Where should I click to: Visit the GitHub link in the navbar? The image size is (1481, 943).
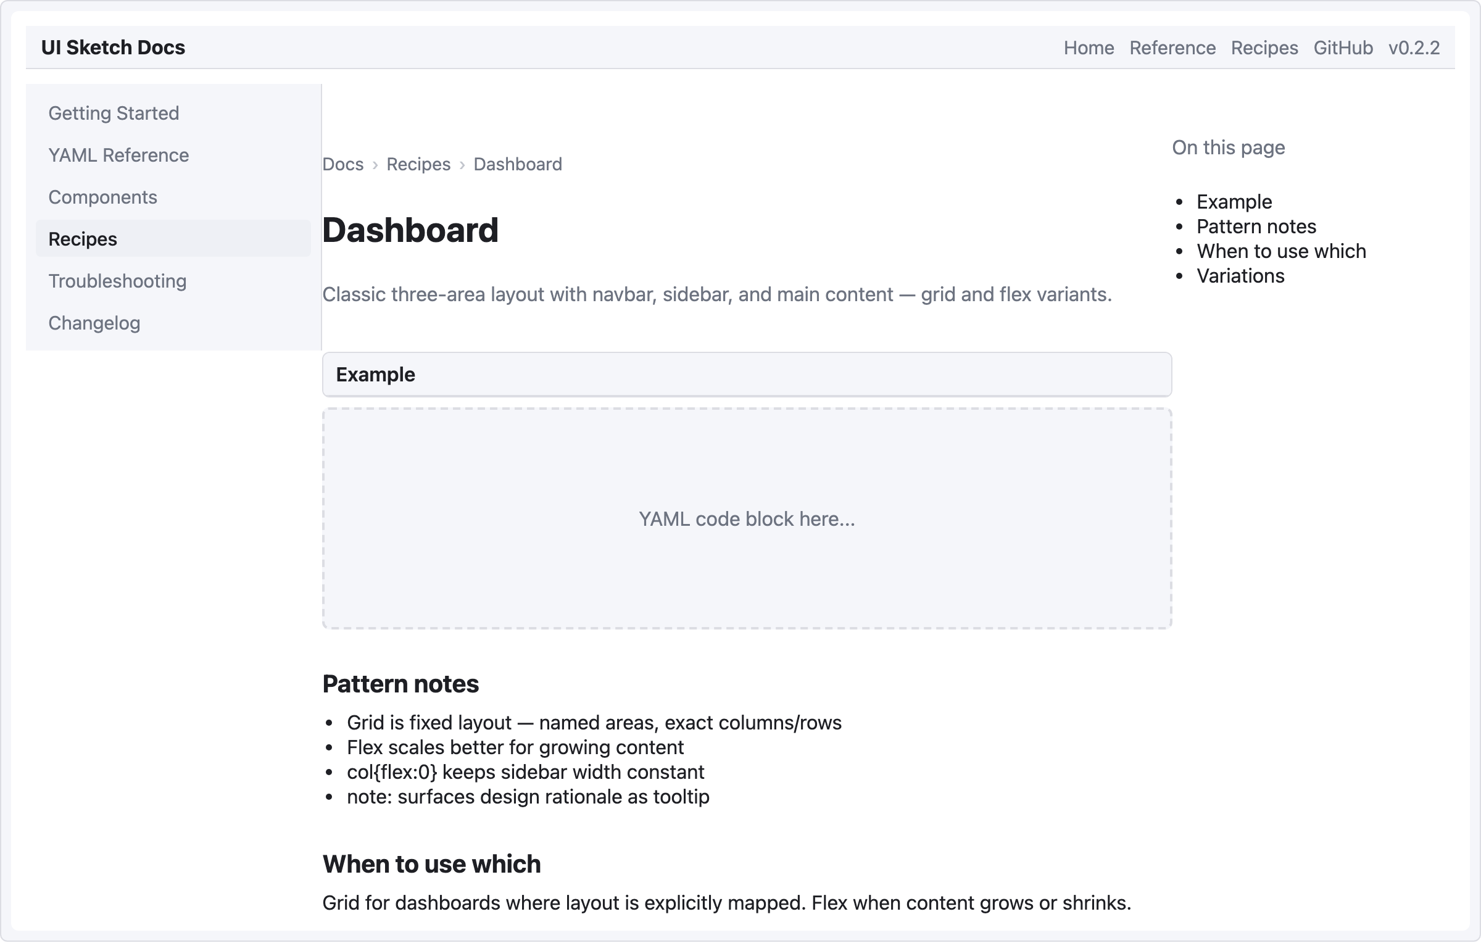tap(1343, 48)
